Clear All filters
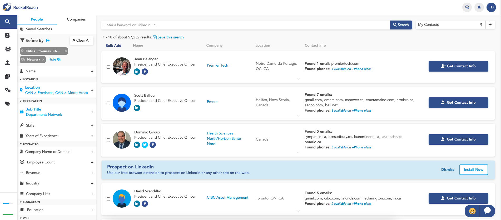The width and height of the screenshot is (501, 220). click(x=82, y=41)
